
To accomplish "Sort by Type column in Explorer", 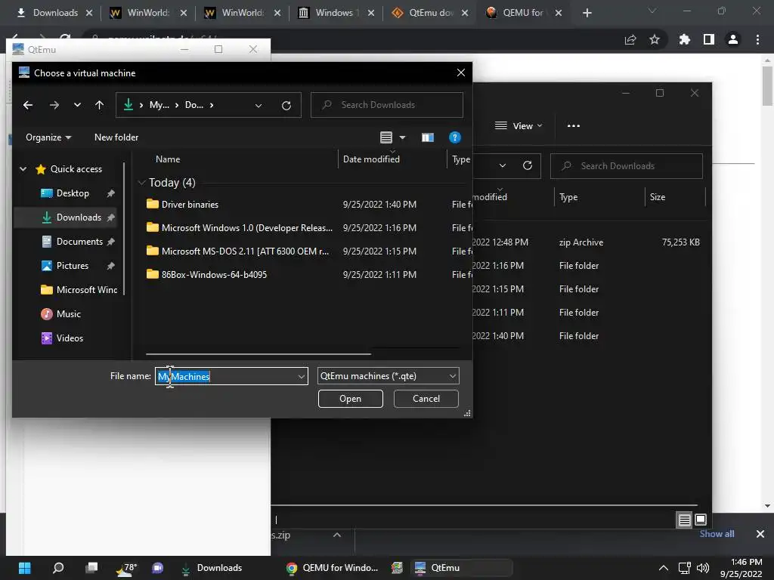I will 568,197.
